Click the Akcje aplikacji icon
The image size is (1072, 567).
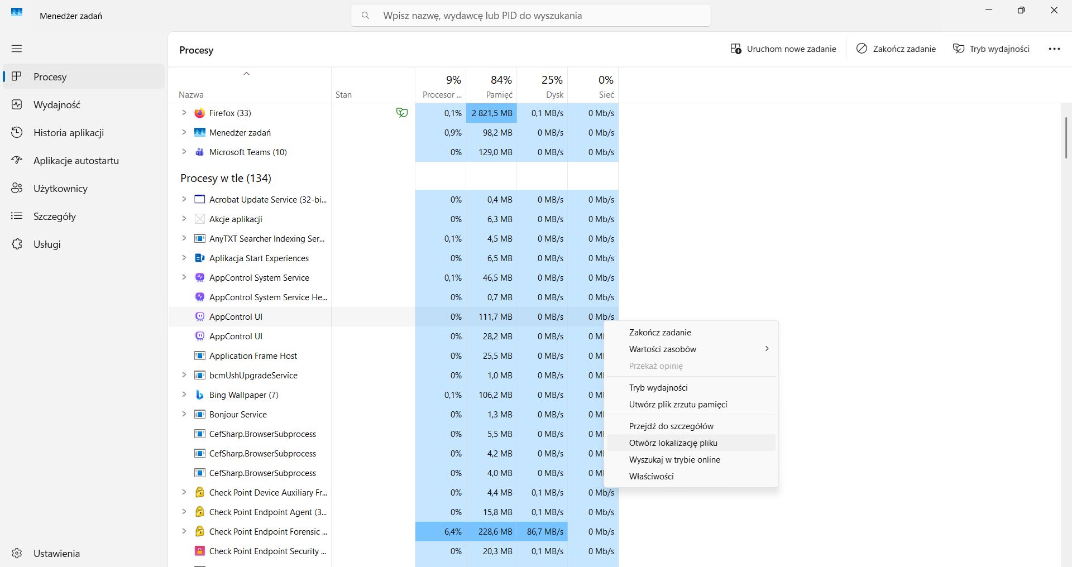199,219
